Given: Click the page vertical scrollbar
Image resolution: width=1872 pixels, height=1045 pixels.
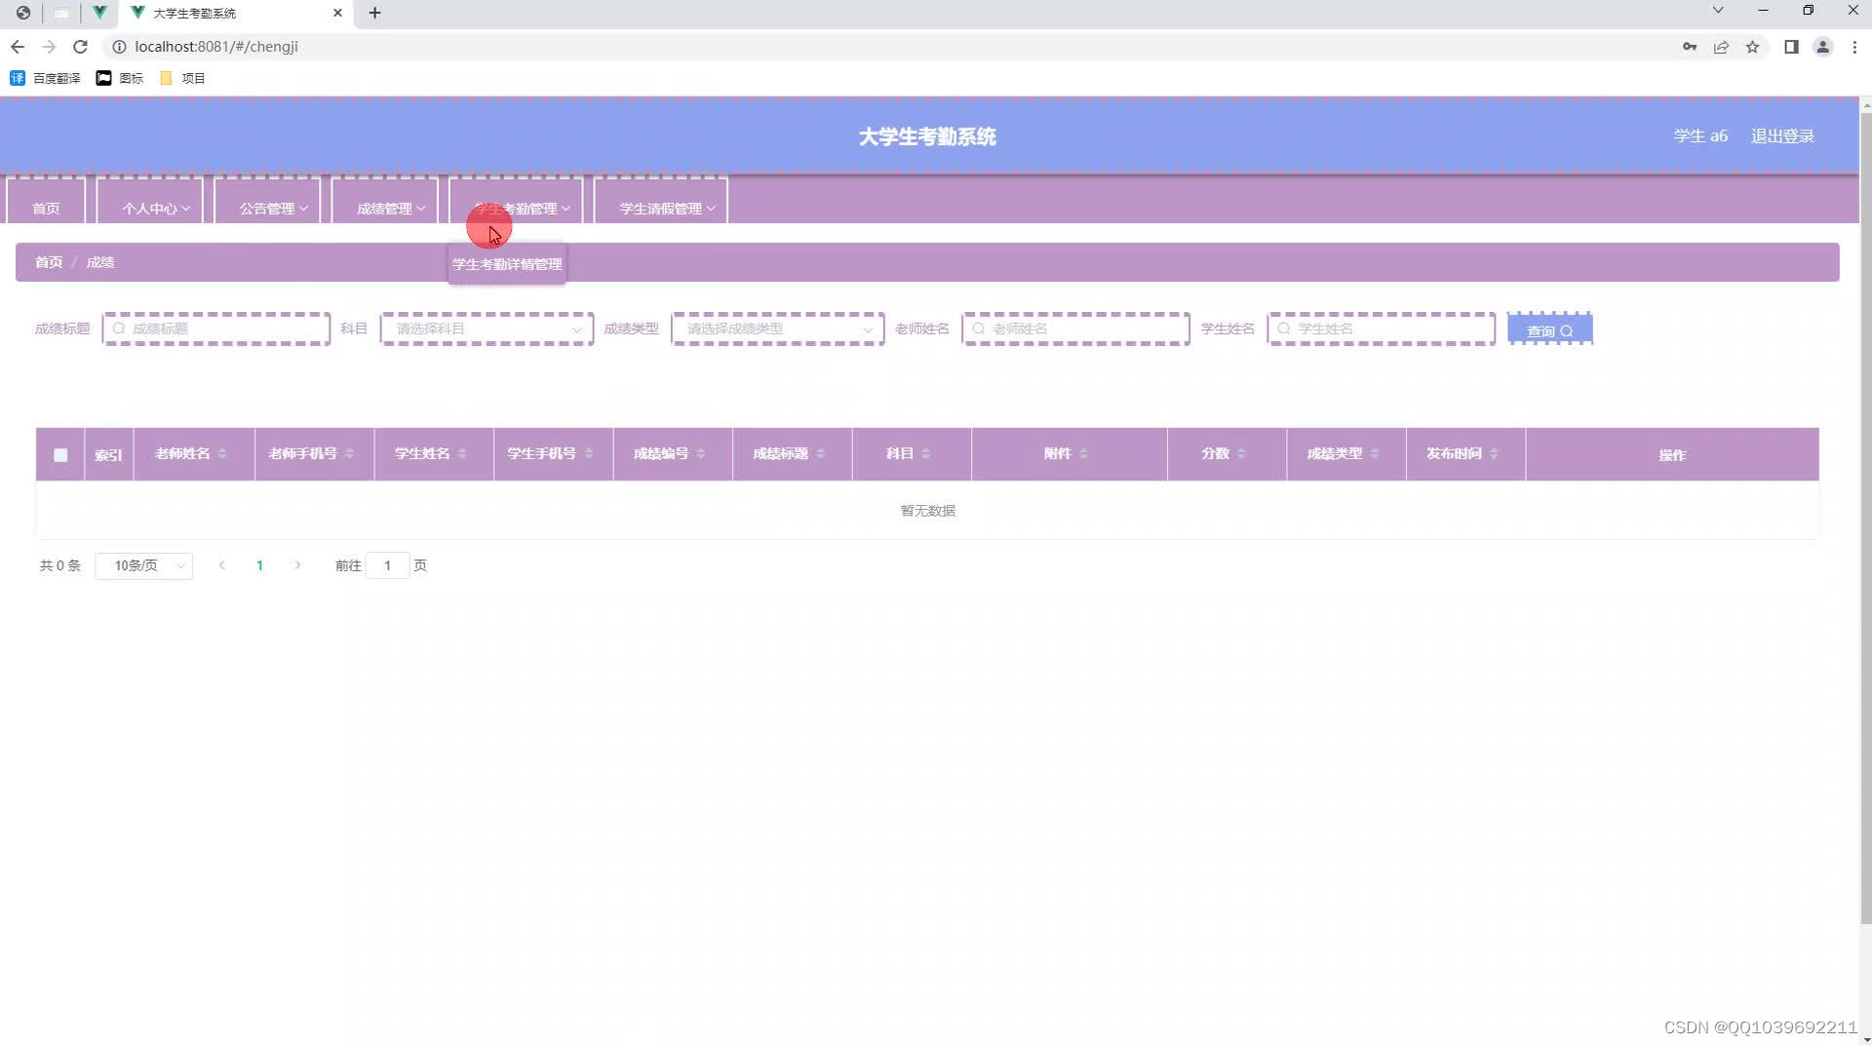Looking at the screenshot, I should point(1865,517).
